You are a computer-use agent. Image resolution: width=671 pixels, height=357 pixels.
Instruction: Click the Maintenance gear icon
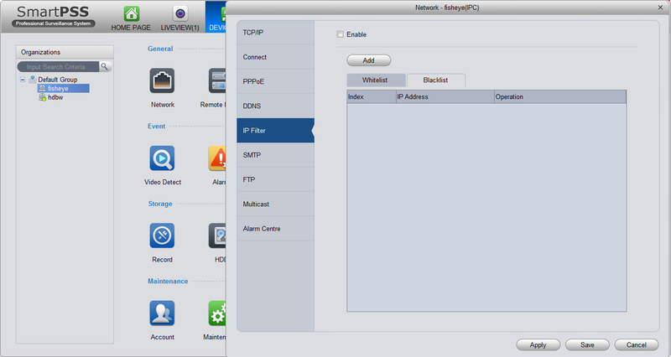point(217,313)
